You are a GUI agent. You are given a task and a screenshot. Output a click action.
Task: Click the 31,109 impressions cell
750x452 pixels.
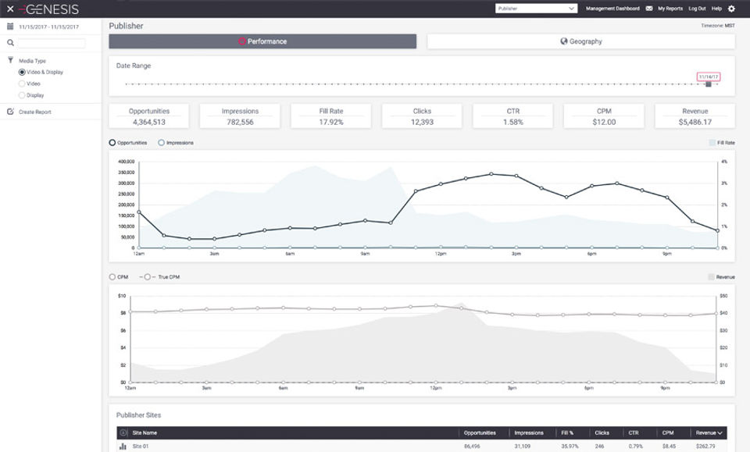523,447
